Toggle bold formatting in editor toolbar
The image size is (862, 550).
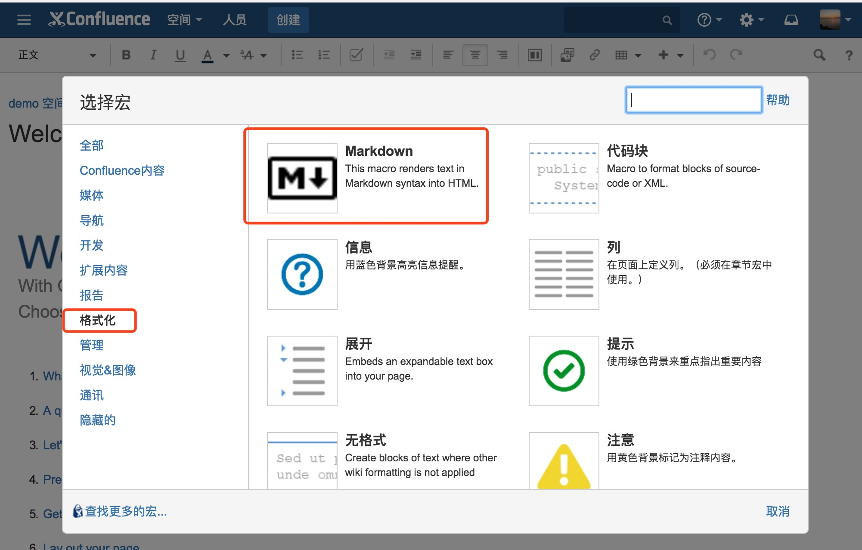[x=126, y=55]
